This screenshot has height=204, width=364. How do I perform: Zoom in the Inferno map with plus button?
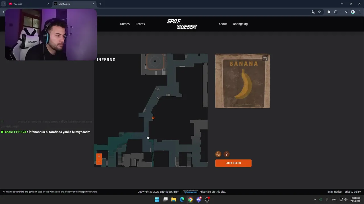[x=99, y=156]
